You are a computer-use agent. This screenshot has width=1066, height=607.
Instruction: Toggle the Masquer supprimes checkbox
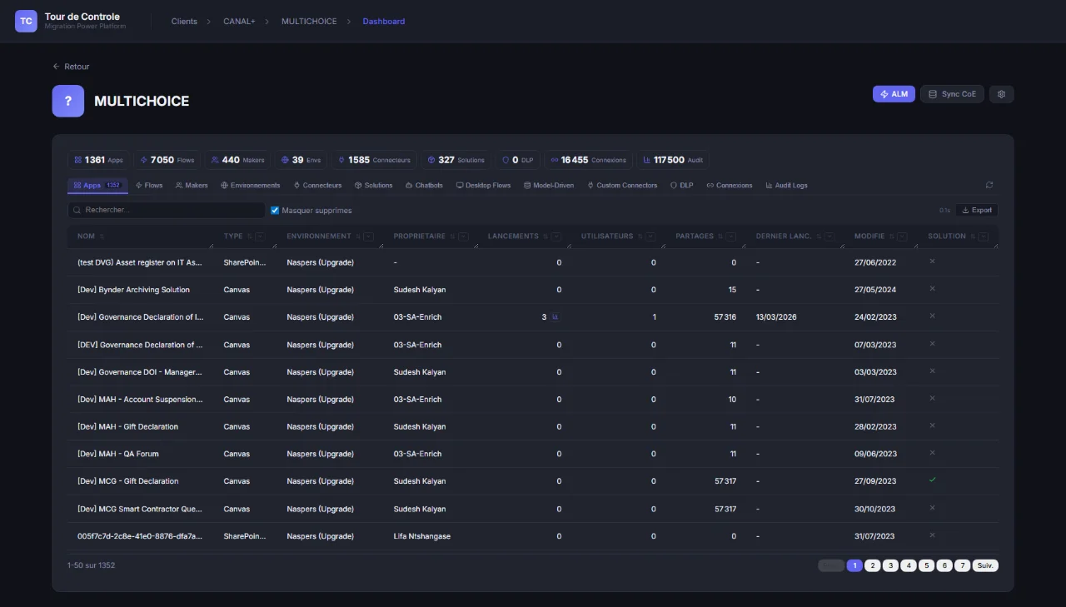click(x=275, y=211)
